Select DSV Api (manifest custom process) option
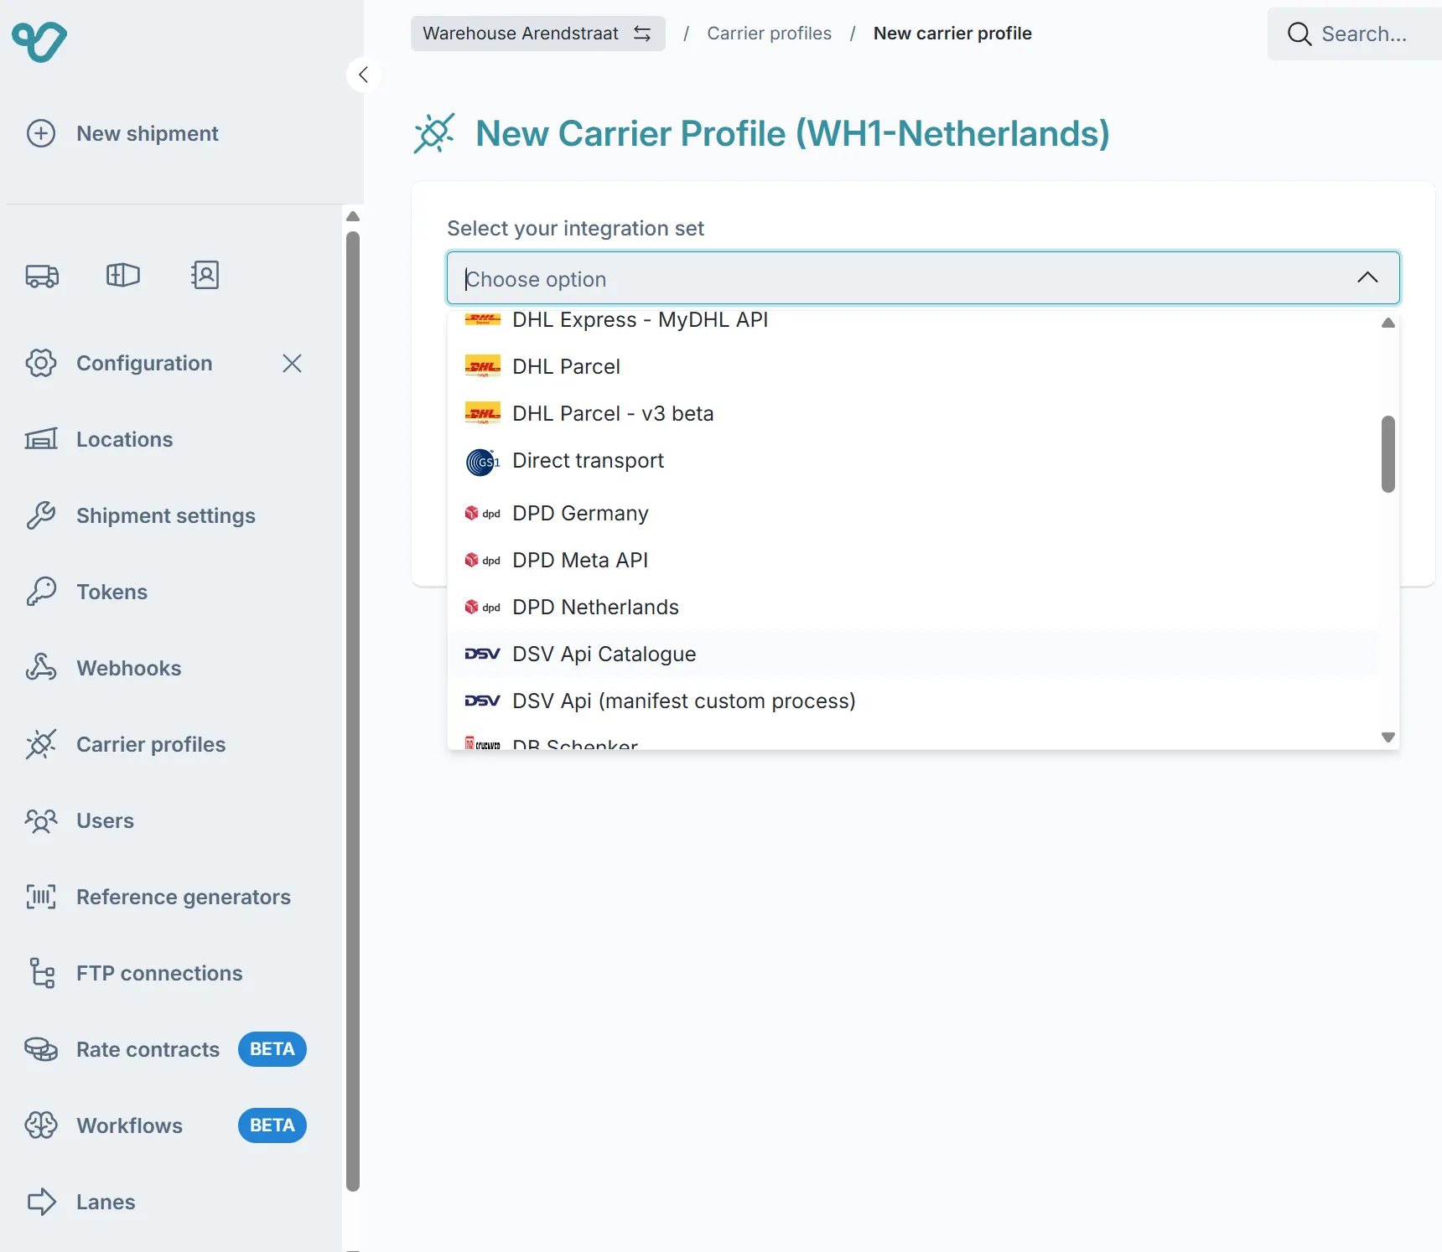 click(x=913, y=701)
